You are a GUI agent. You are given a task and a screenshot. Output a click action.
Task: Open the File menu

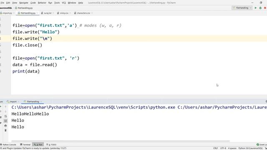tap(3, 3)
